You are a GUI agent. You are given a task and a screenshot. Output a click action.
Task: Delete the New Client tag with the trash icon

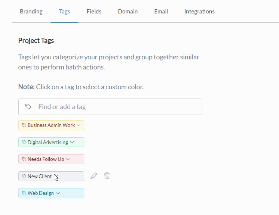(107, 176)
